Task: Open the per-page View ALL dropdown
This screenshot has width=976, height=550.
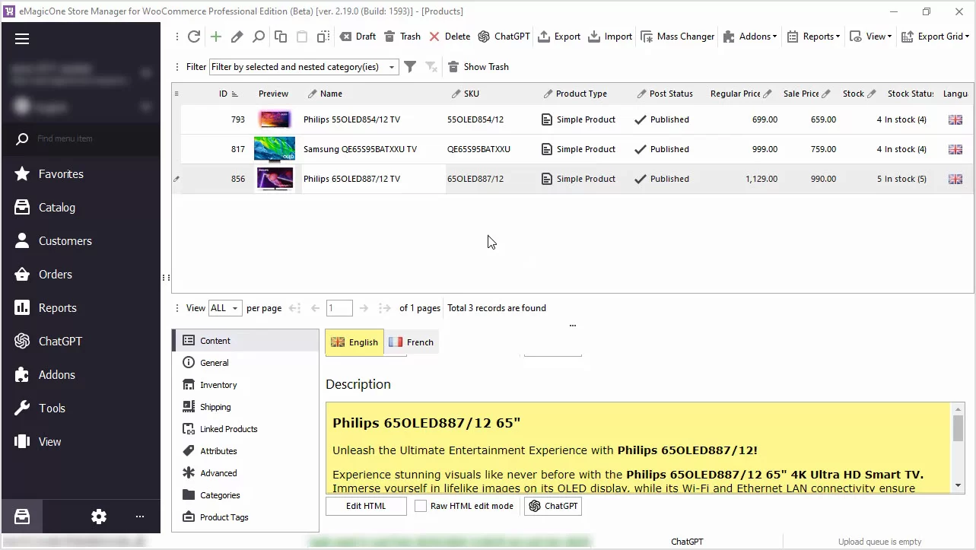Action: (x=225, y=308)
